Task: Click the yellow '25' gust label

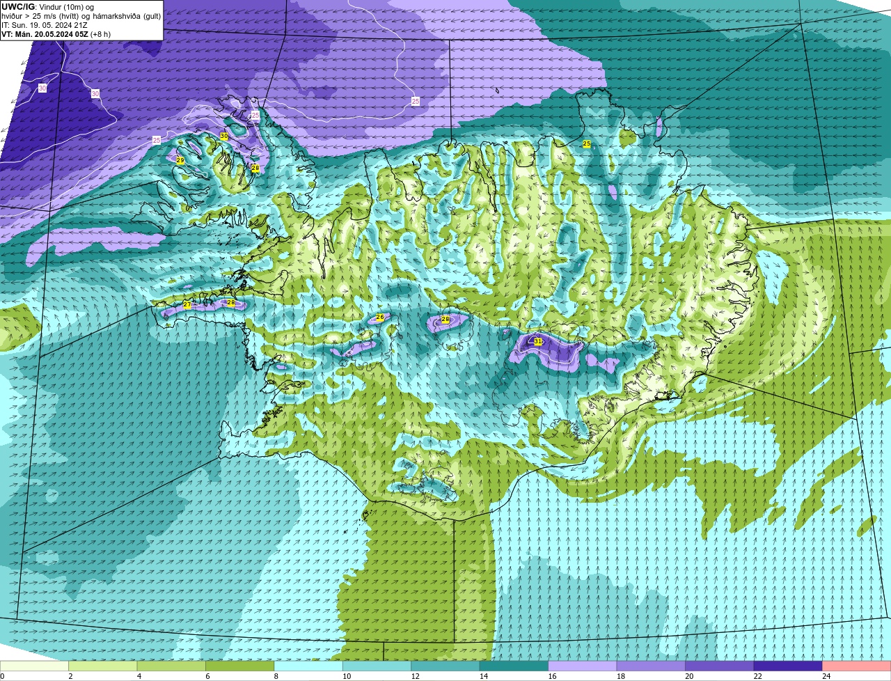Action: coord(586,143)
